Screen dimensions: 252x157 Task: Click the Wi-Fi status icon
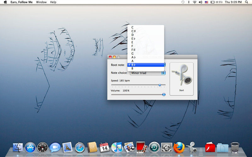195,2
